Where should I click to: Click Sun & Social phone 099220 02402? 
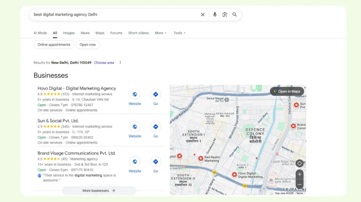82,137
